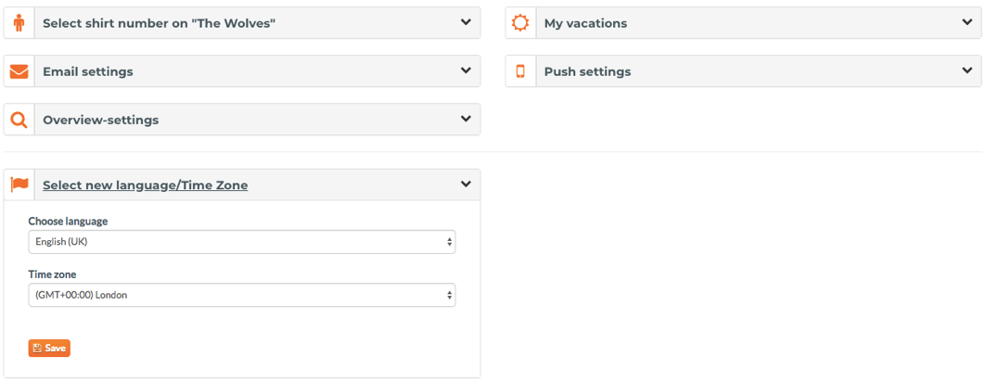Viewport: 985px width, 382px height.
Task: Open the "Email settings" header title
Action: (x=88, y=71)
